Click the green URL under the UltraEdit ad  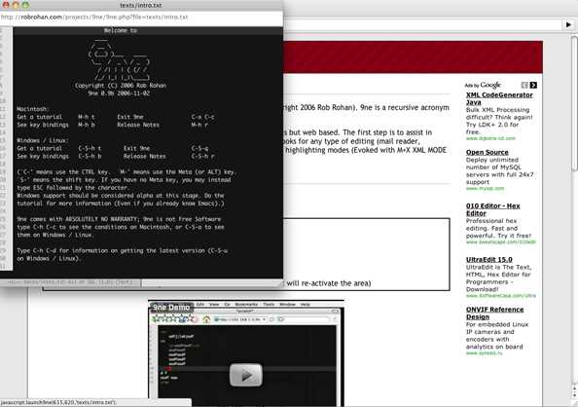click(x=500, y=296)
